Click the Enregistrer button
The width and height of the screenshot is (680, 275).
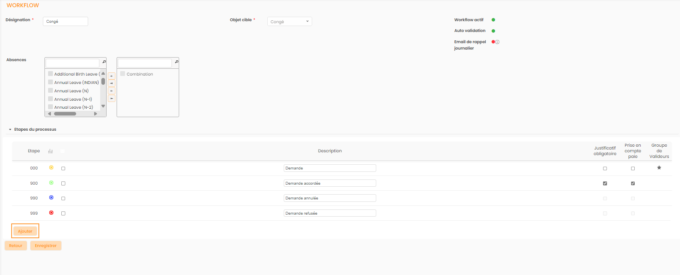(46, 246)
